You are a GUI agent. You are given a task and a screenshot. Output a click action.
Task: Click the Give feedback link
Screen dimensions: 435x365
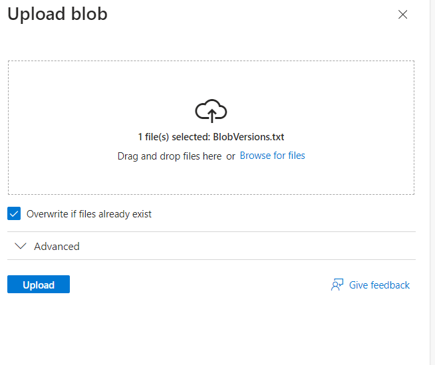coord(379,285)
